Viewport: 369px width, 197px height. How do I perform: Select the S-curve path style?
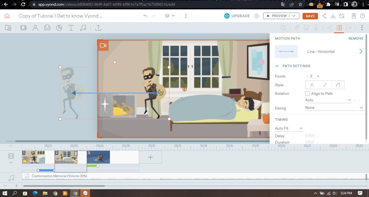click(x=325, y=85)
